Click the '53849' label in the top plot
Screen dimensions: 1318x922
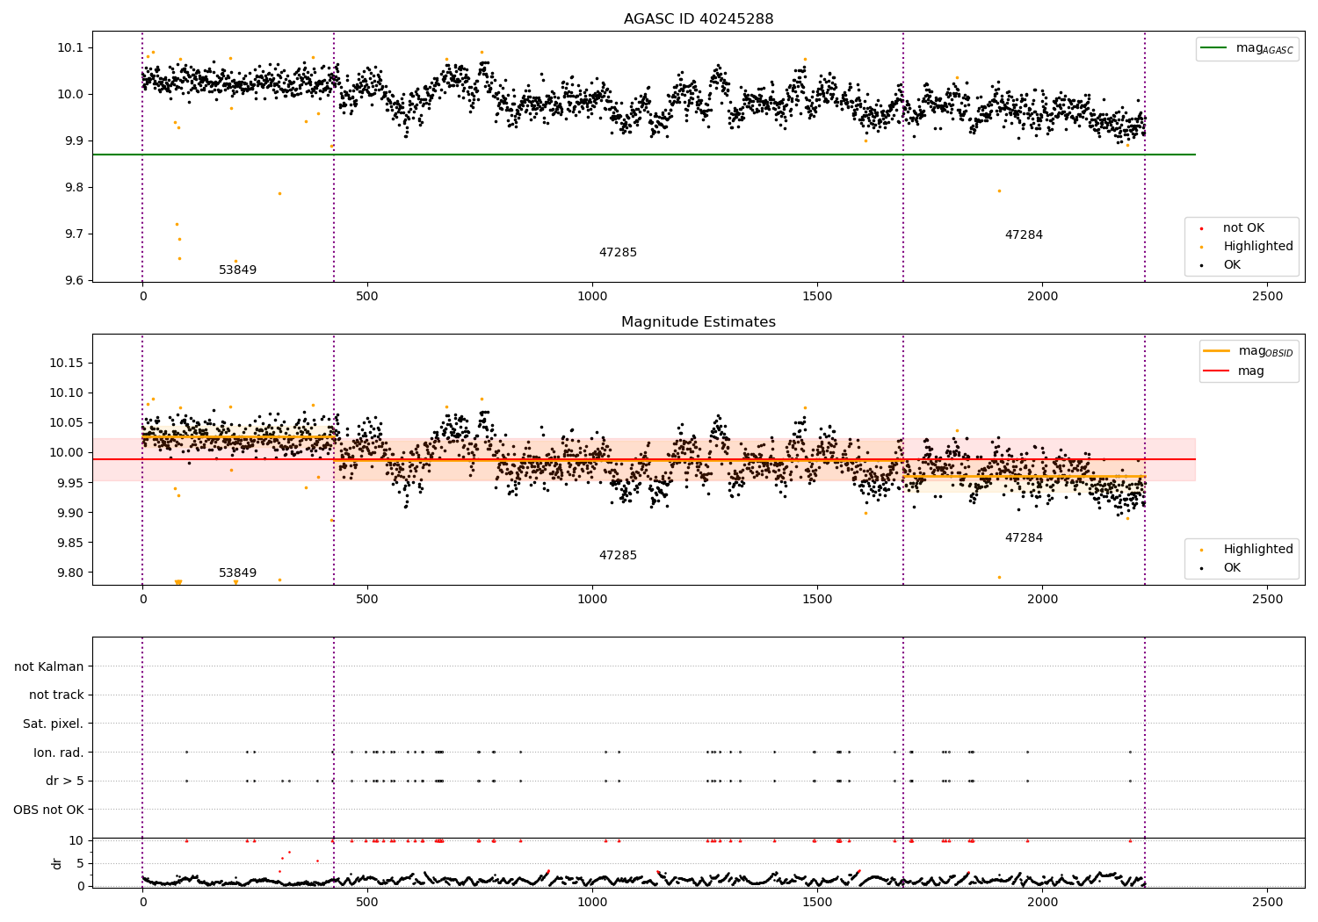pos(238,270)
